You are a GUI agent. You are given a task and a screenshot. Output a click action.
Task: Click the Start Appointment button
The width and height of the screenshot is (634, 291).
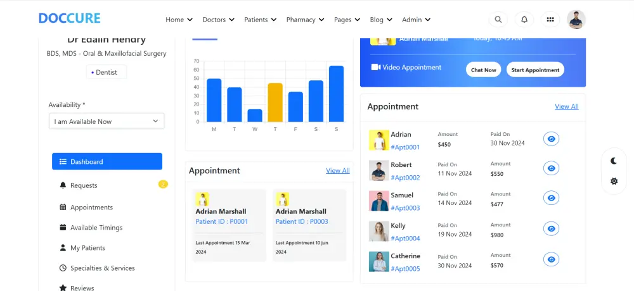click(535, 70)
